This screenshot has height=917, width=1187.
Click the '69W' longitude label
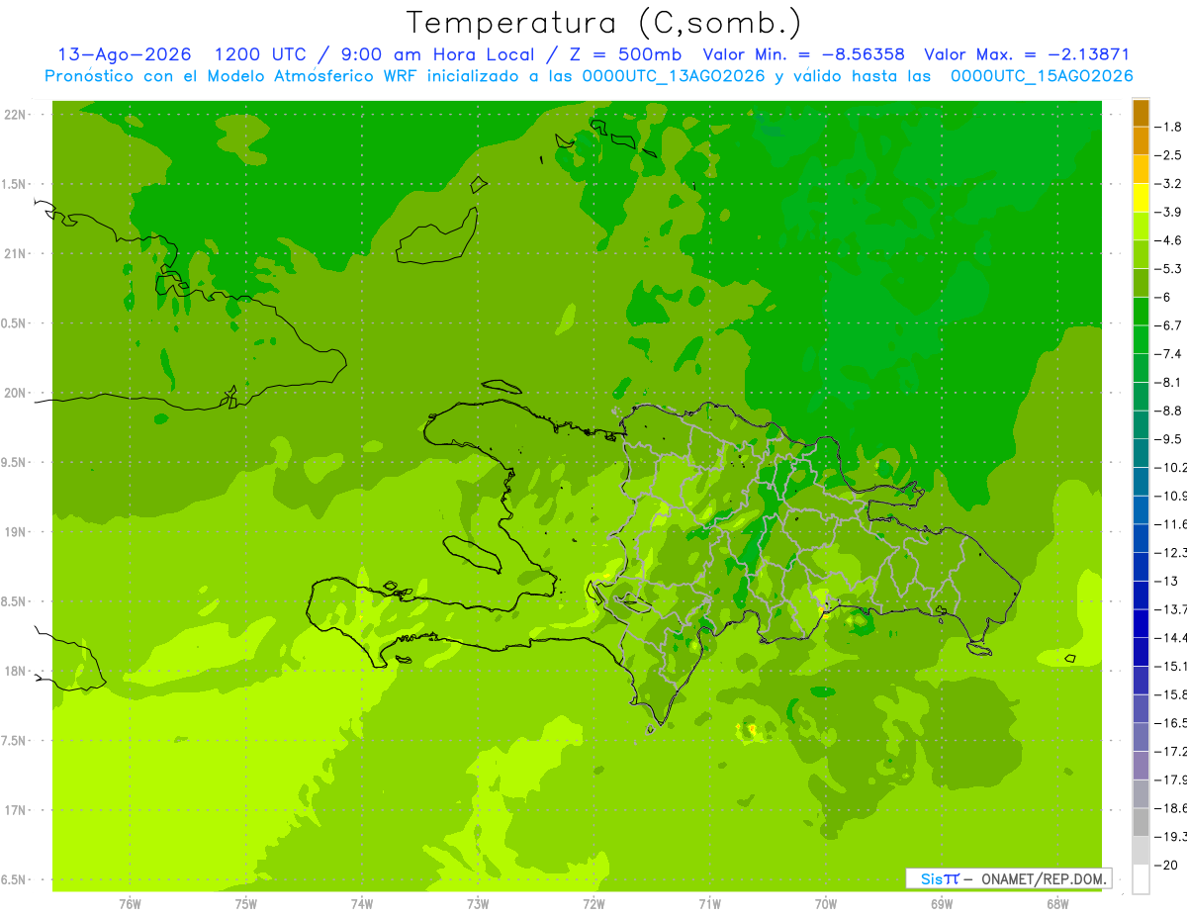(x=942, y=904)
